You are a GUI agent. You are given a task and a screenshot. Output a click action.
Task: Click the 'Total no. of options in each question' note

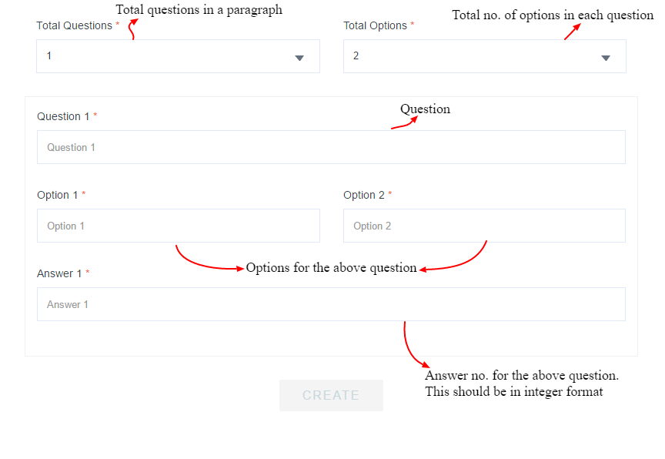click(552, 15)
